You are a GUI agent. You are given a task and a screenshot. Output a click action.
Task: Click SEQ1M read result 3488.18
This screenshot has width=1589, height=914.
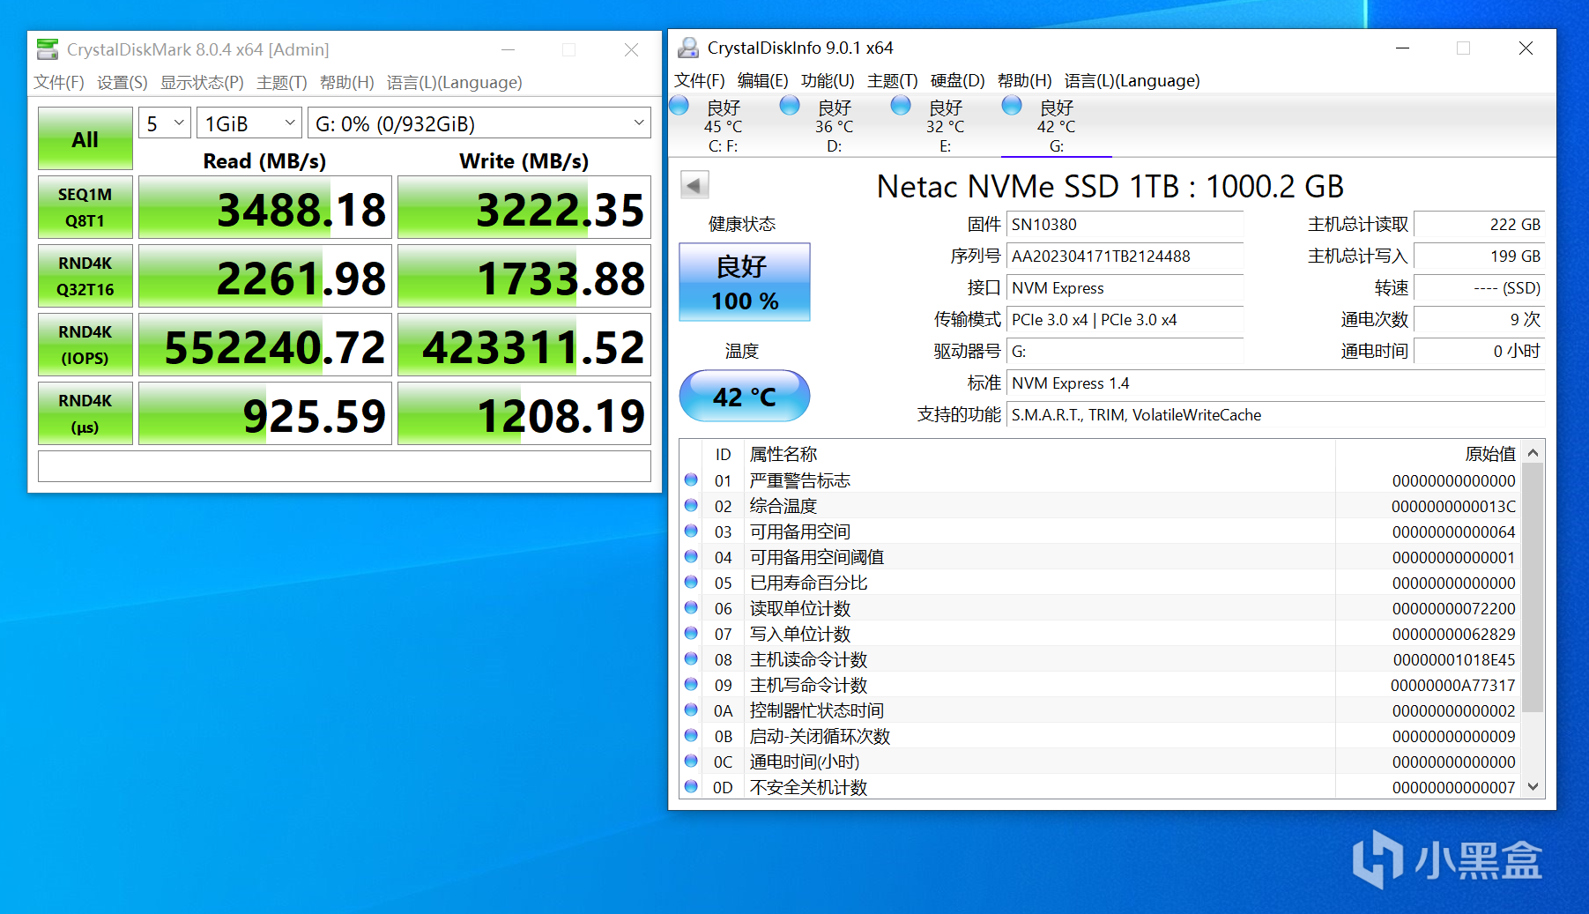tap(265, 207)
